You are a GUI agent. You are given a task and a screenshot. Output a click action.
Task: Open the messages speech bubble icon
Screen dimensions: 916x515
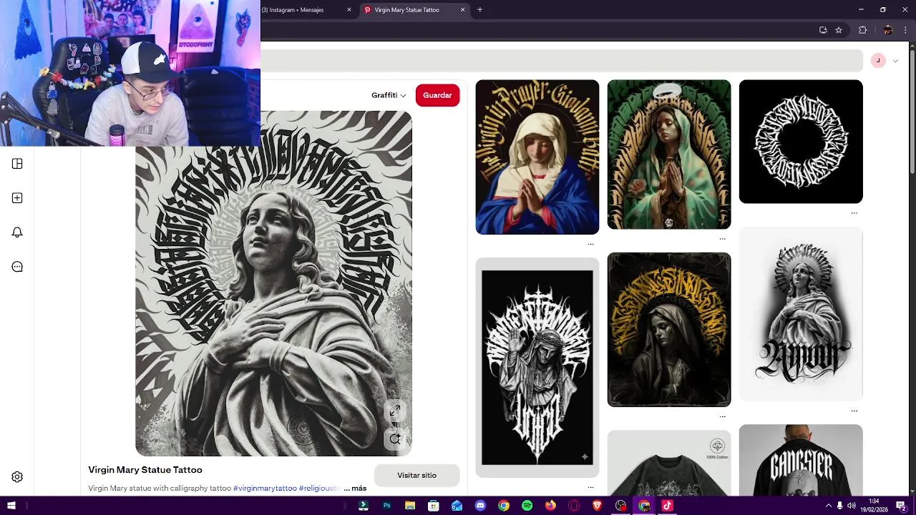(x=17, y=267)
